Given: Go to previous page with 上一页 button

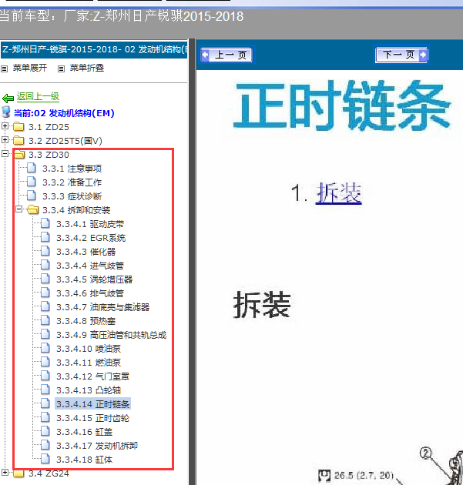Looking at the screenshot, I should 227,55.
